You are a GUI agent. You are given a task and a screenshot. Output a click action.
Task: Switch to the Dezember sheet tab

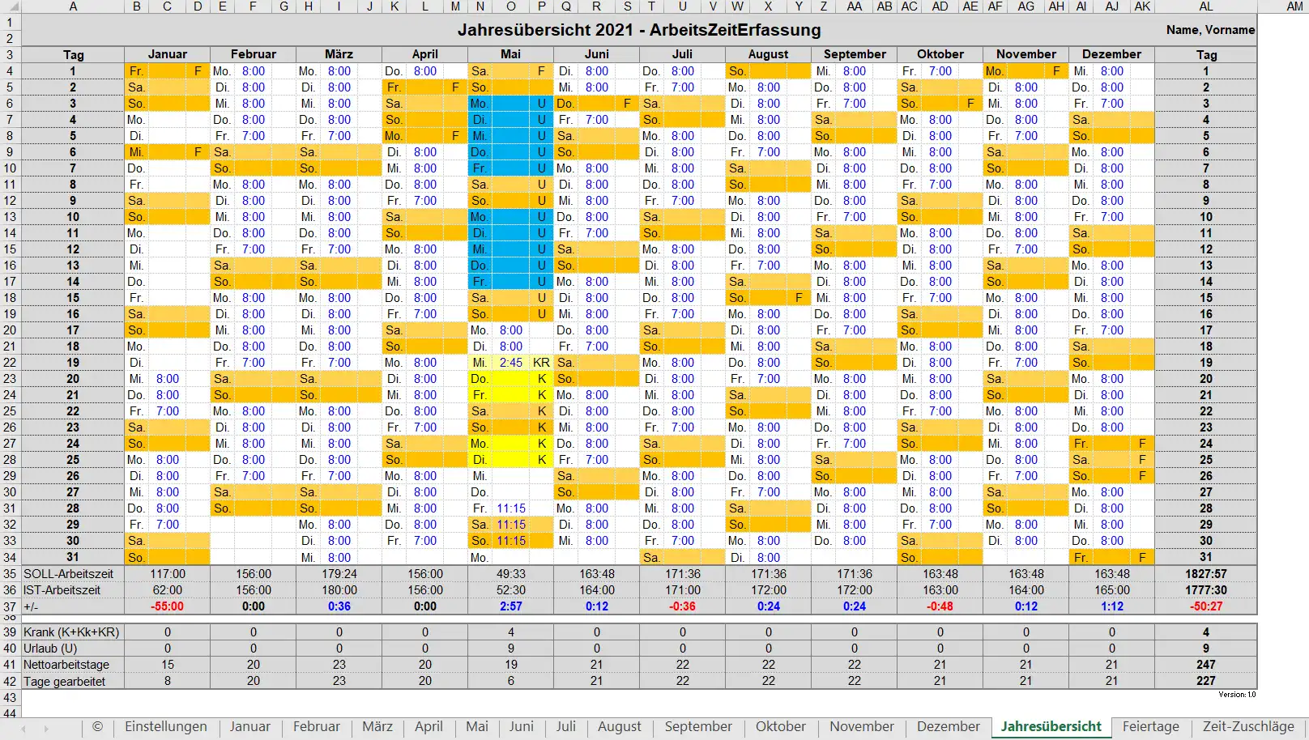948,726
